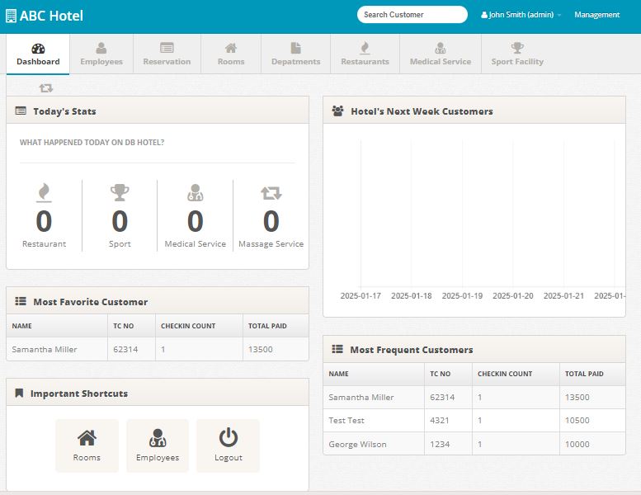This screenshot has width=641, height=495.
Task: Click the Sport Facility trophy icon in navigation
Action: click(517, 48)
